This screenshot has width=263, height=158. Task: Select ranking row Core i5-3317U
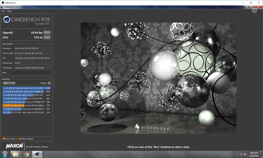click(x=26, y=113)
